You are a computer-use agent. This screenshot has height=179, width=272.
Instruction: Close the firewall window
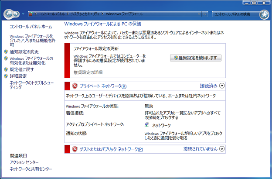coord(264,3)
